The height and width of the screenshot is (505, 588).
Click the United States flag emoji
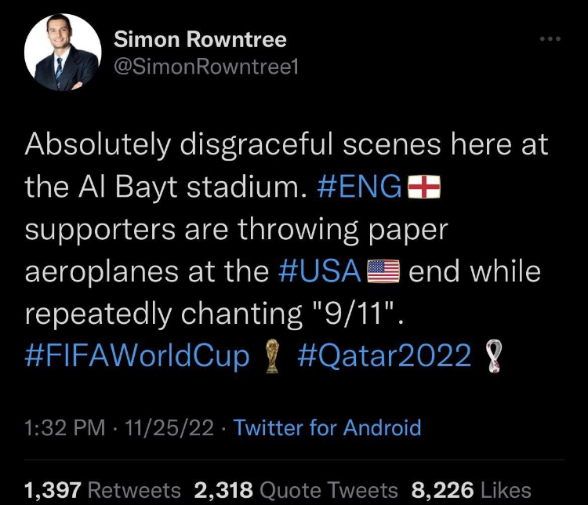tap(385, 272)
